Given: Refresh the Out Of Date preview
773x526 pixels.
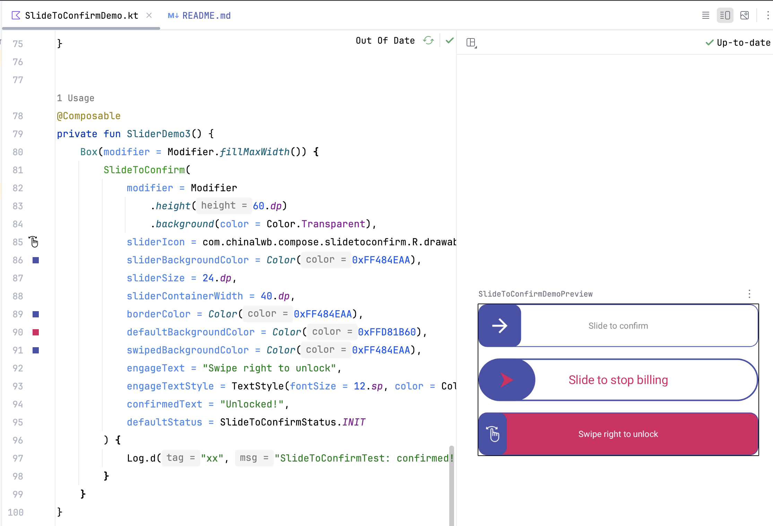Looking at the screenshot, I should pos(428,41).
